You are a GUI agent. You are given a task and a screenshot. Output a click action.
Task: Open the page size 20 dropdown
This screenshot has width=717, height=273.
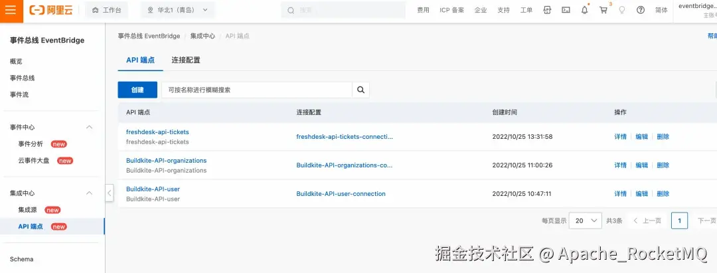(586, 221)
